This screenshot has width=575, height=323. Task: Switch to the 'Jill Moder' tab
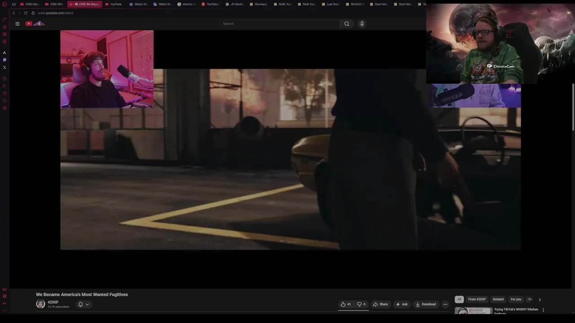tap(234, 4)
